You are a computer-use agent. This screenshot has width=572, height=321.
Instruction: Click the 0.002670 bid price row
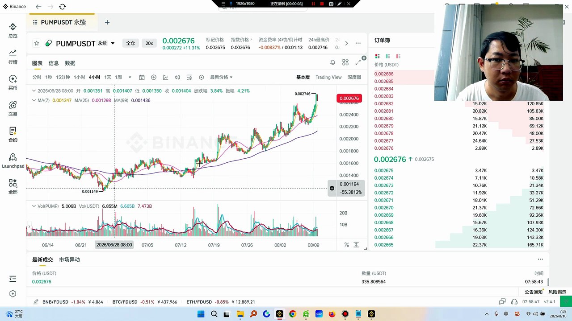click(x=459, y=208)
